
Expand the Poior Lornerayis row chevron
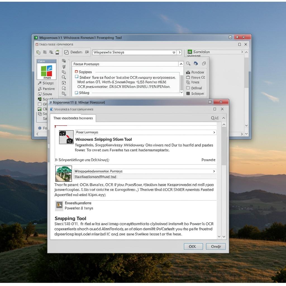pyautogui.click(x=214, y=132)
